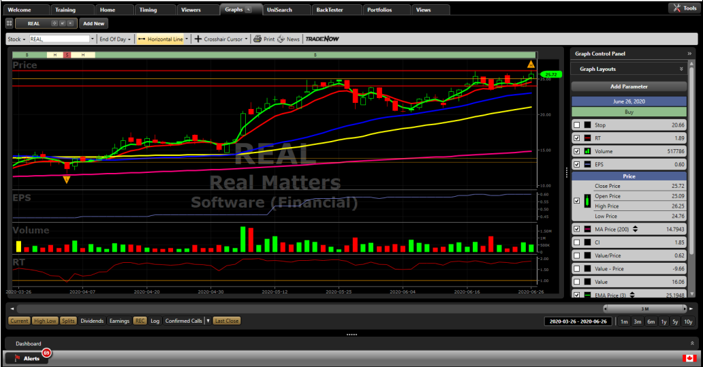Switch to the Training tab
The width and height of the screenshot is (703, 367).
tap(72, 10)
